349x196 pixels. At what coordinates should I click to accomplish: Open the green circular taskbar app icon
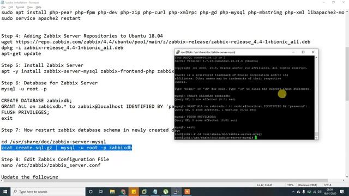click(x=166, y=192)
